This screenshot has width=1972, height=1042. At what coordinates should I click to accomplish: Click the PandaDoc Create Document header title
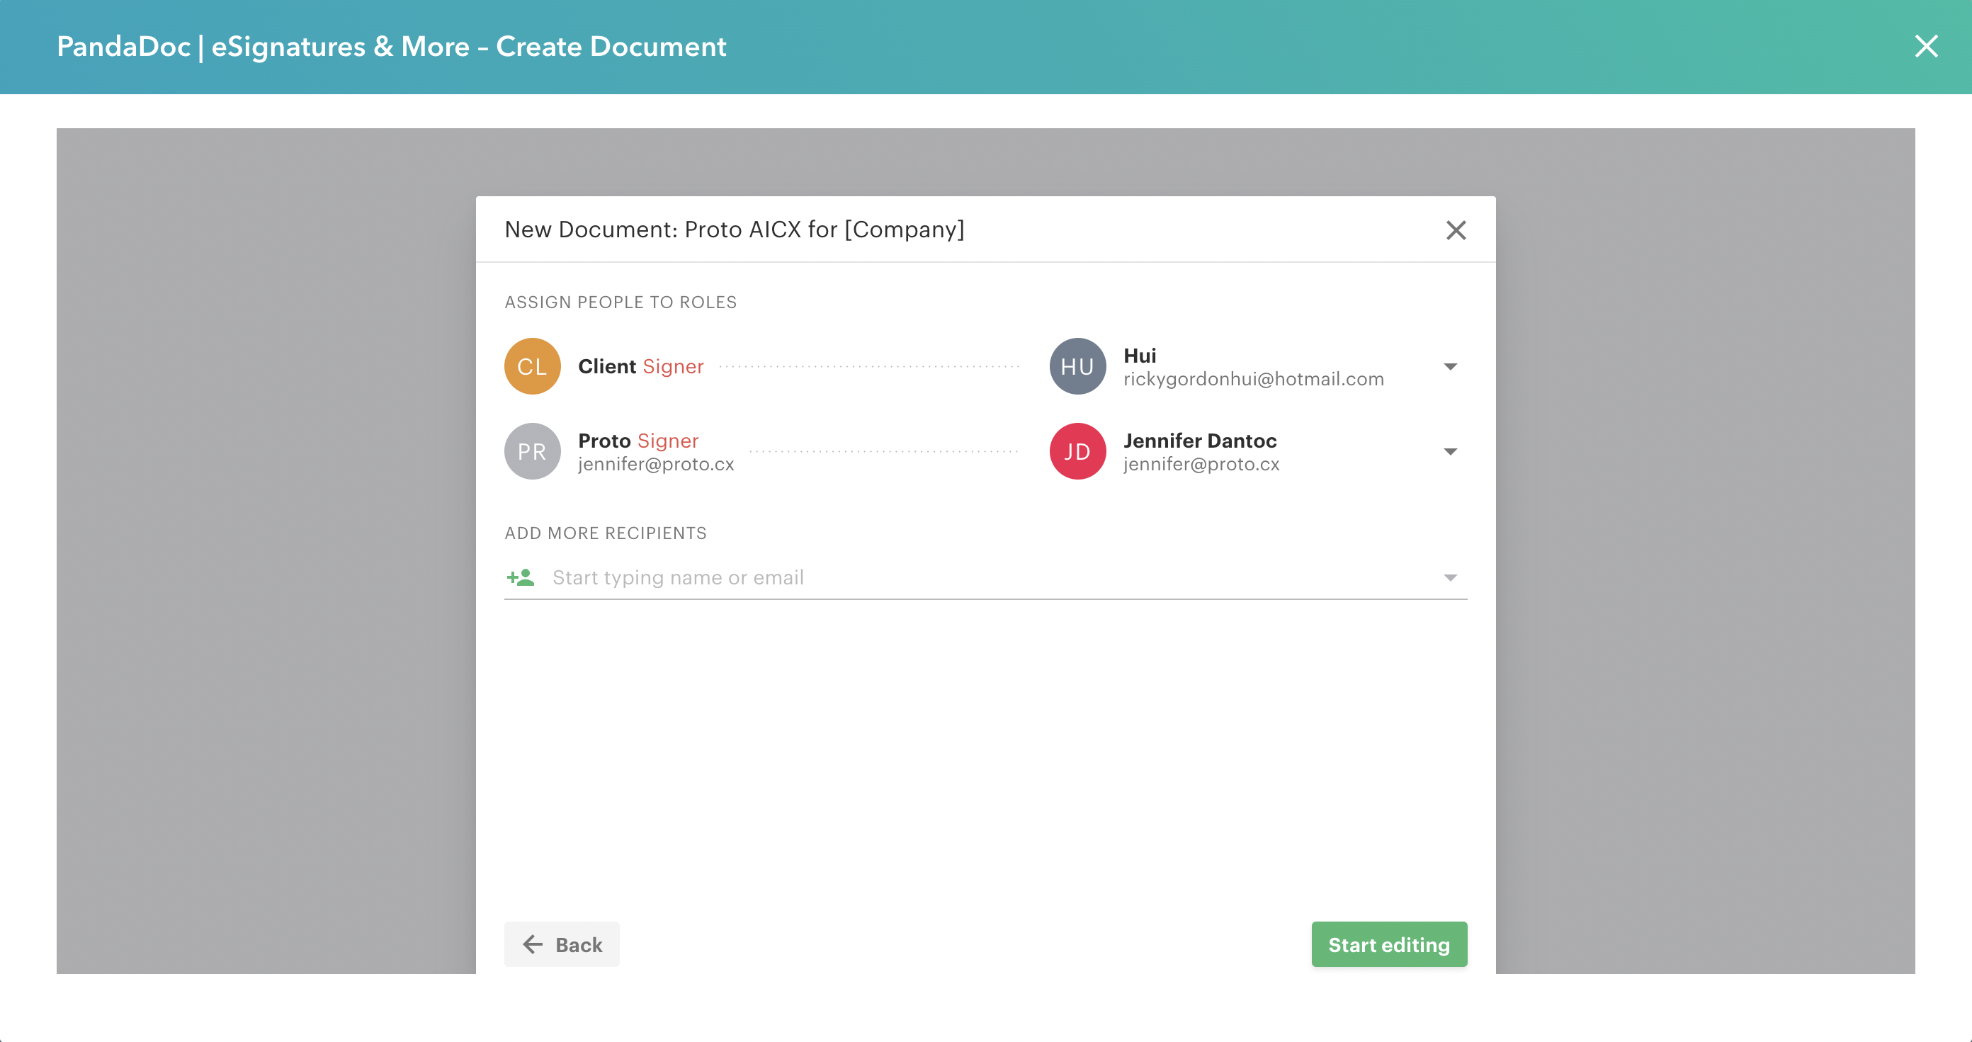tap(391, 47)
